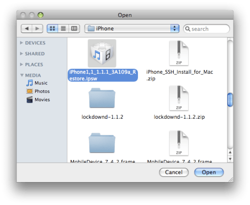Select the iPhone1,1 Restore.ipsw file icon

(102, 53)
